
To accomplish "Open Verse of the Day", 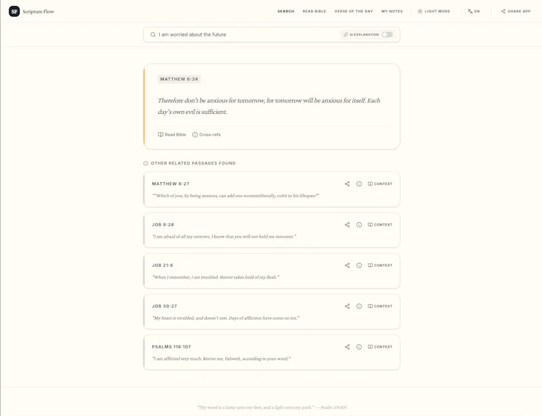I will click(354, 12).
